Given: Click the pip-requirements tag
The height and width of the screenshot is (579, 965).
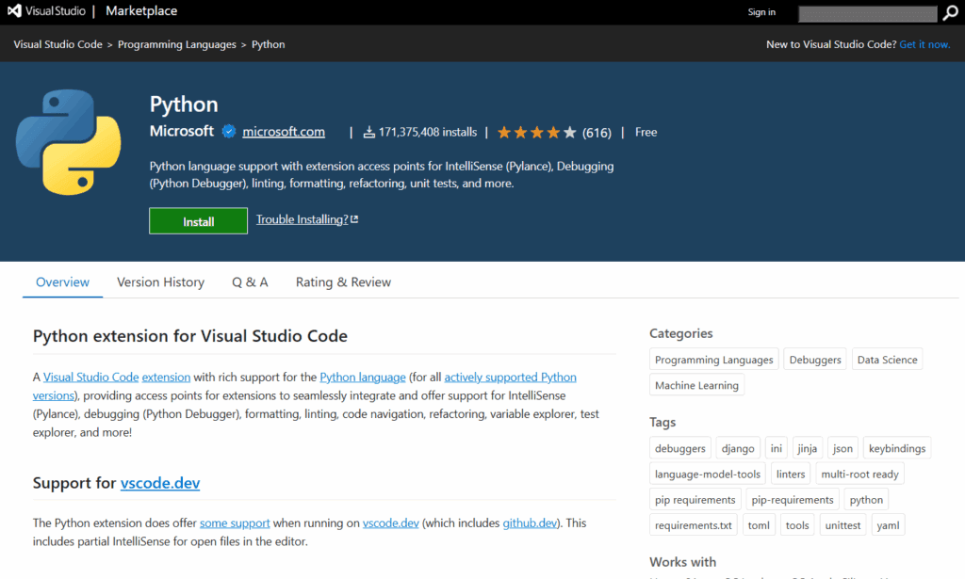Looking at the screenshot, I should pos(793,500).
